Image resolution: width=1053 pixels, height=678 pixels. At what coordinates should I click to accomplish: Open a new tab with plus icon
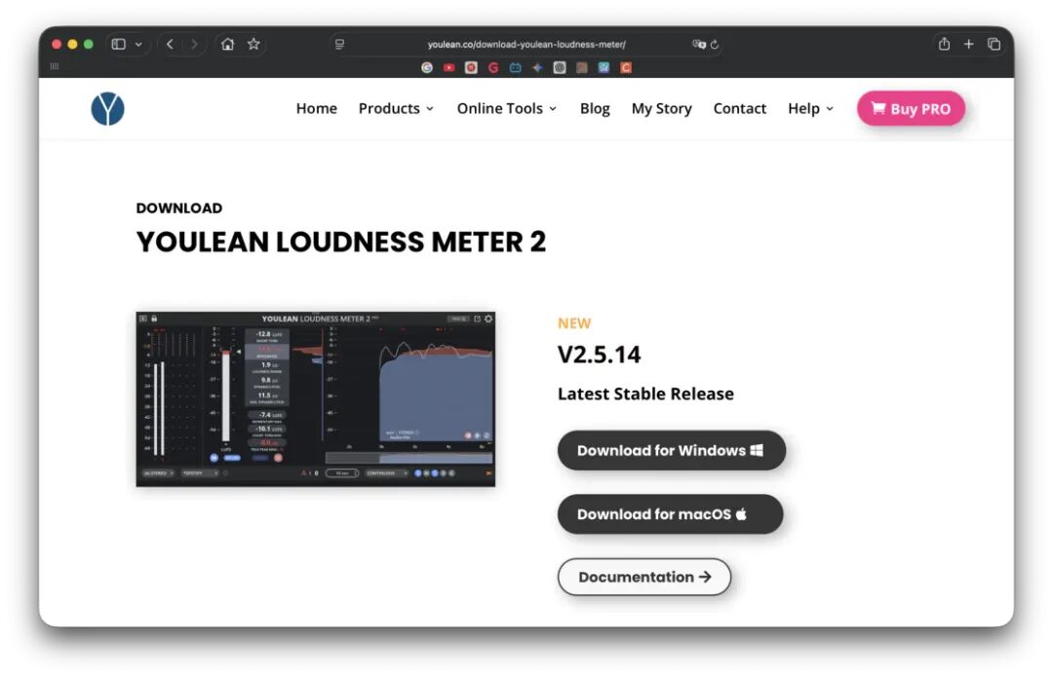968,44
